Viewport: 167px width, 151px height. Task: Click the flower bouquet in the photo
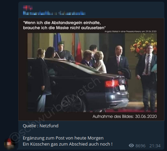pyautogui.click(x=144, y=45)
